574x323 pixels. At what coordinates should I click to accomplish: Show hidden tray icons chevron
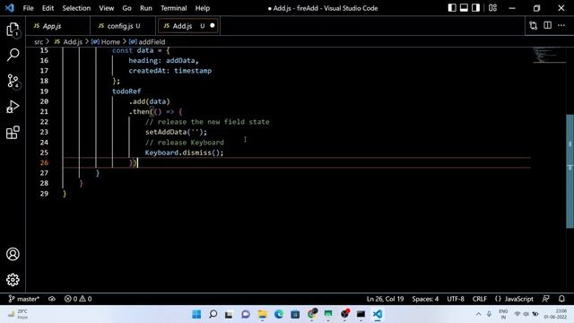(478, 314)
